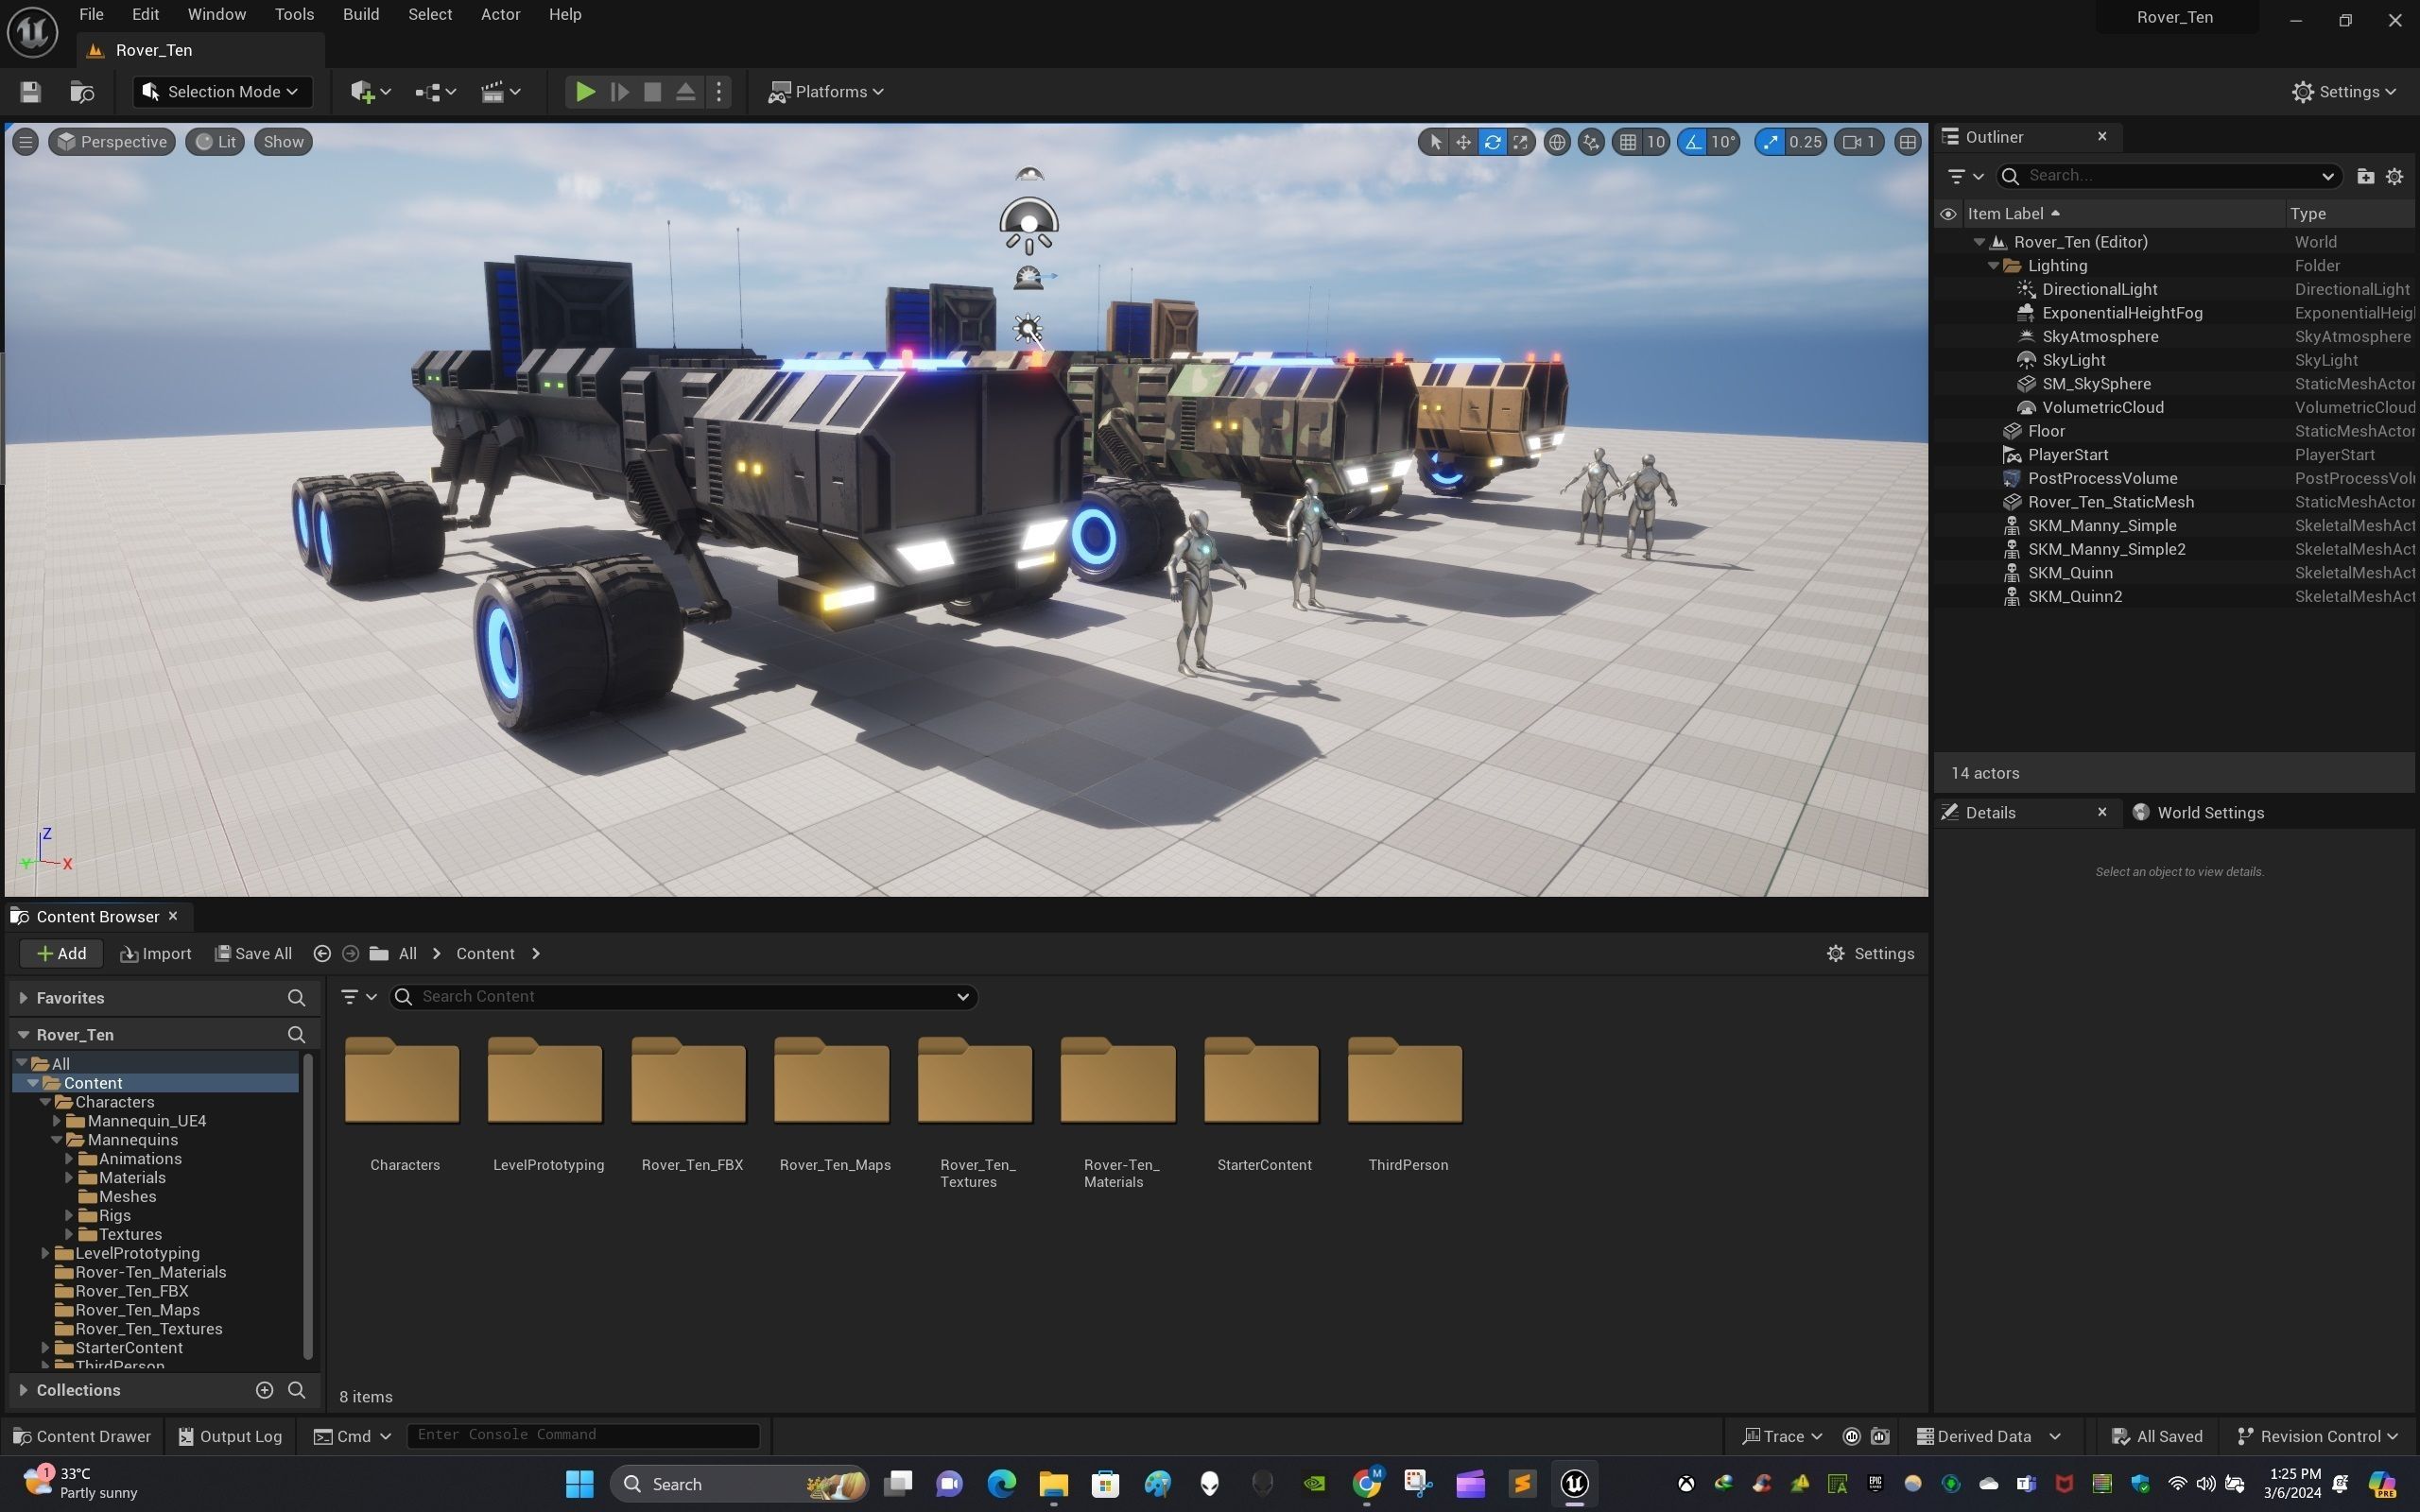Image resolution: width=2420 pixels, height=1512 pixels.
Task: Toggle surface snapping in the viewport
Action: (x=1591, y=142)
